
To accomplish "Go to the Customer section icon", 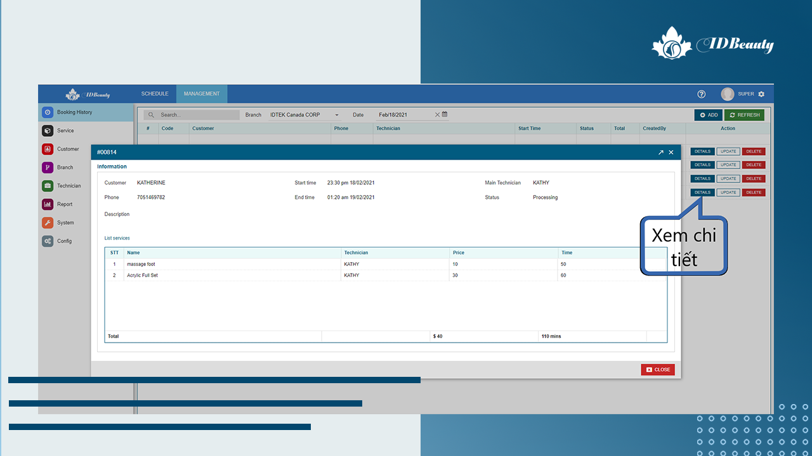I will click(x=48, y=149).
